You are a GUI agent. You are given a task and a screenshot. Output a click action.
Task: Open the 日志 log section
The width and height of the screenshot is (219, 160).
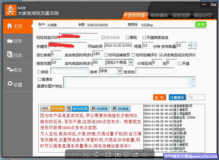[18, 55]
